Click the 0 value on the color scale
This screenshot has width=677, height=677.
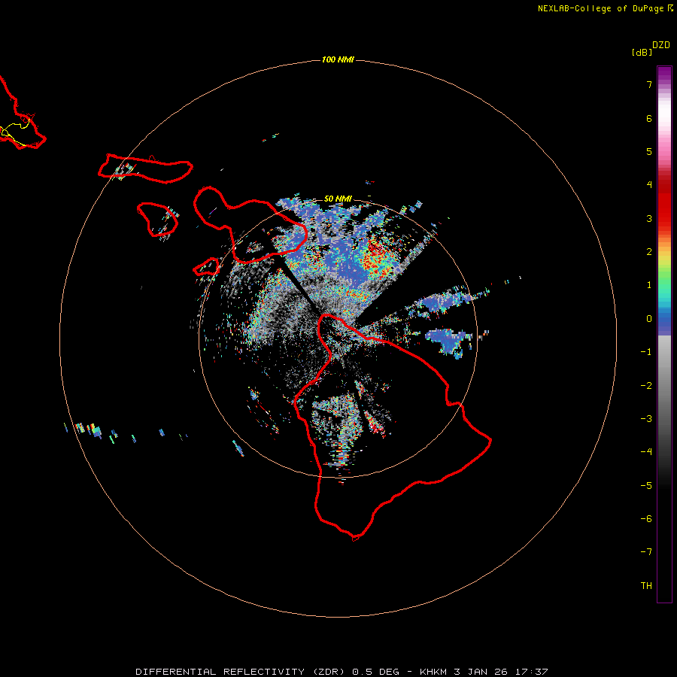tap(649, 319)
